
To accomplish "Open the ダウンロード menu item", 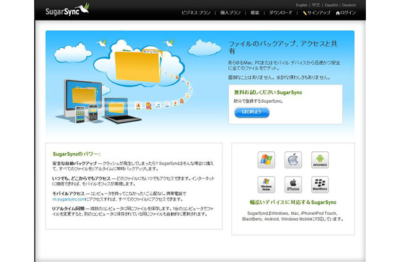I will coord(281,12).
